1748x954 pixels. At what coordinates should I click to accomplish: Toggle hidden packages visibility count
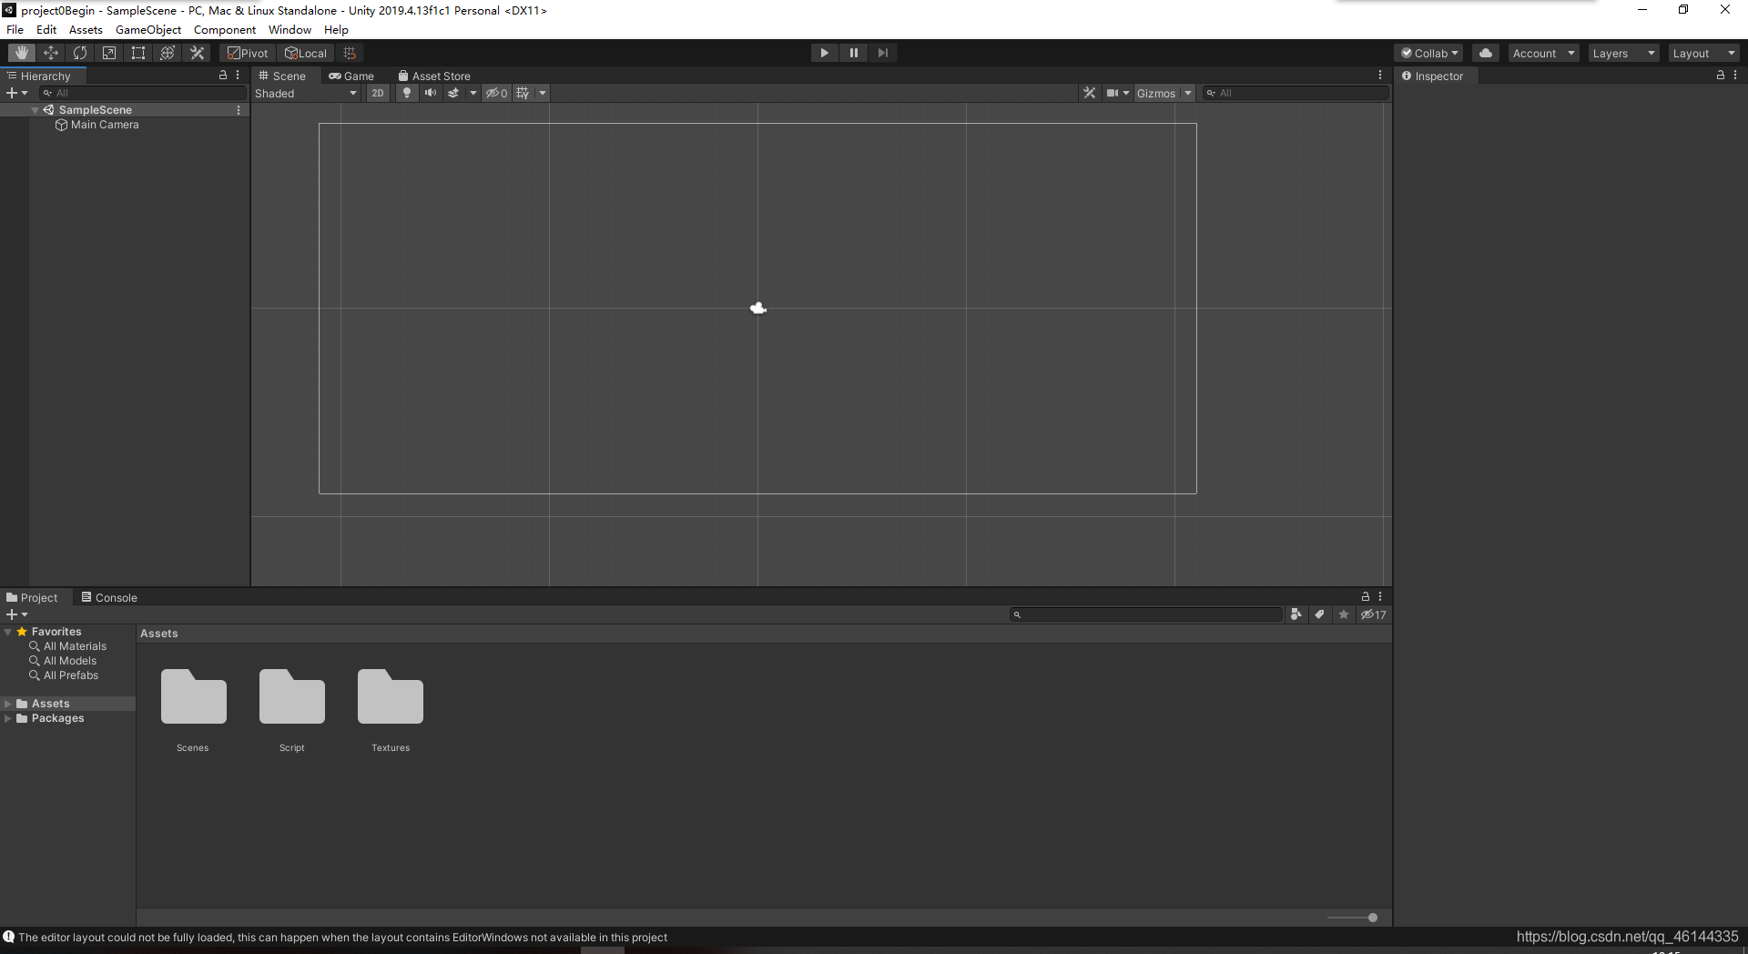[1374, 614]
